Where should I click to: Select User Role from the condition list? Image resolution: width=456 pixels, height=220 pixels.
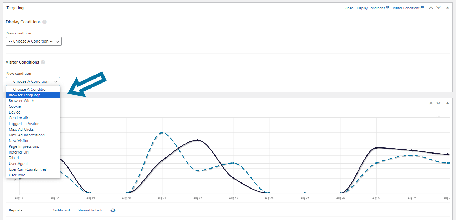33,175
